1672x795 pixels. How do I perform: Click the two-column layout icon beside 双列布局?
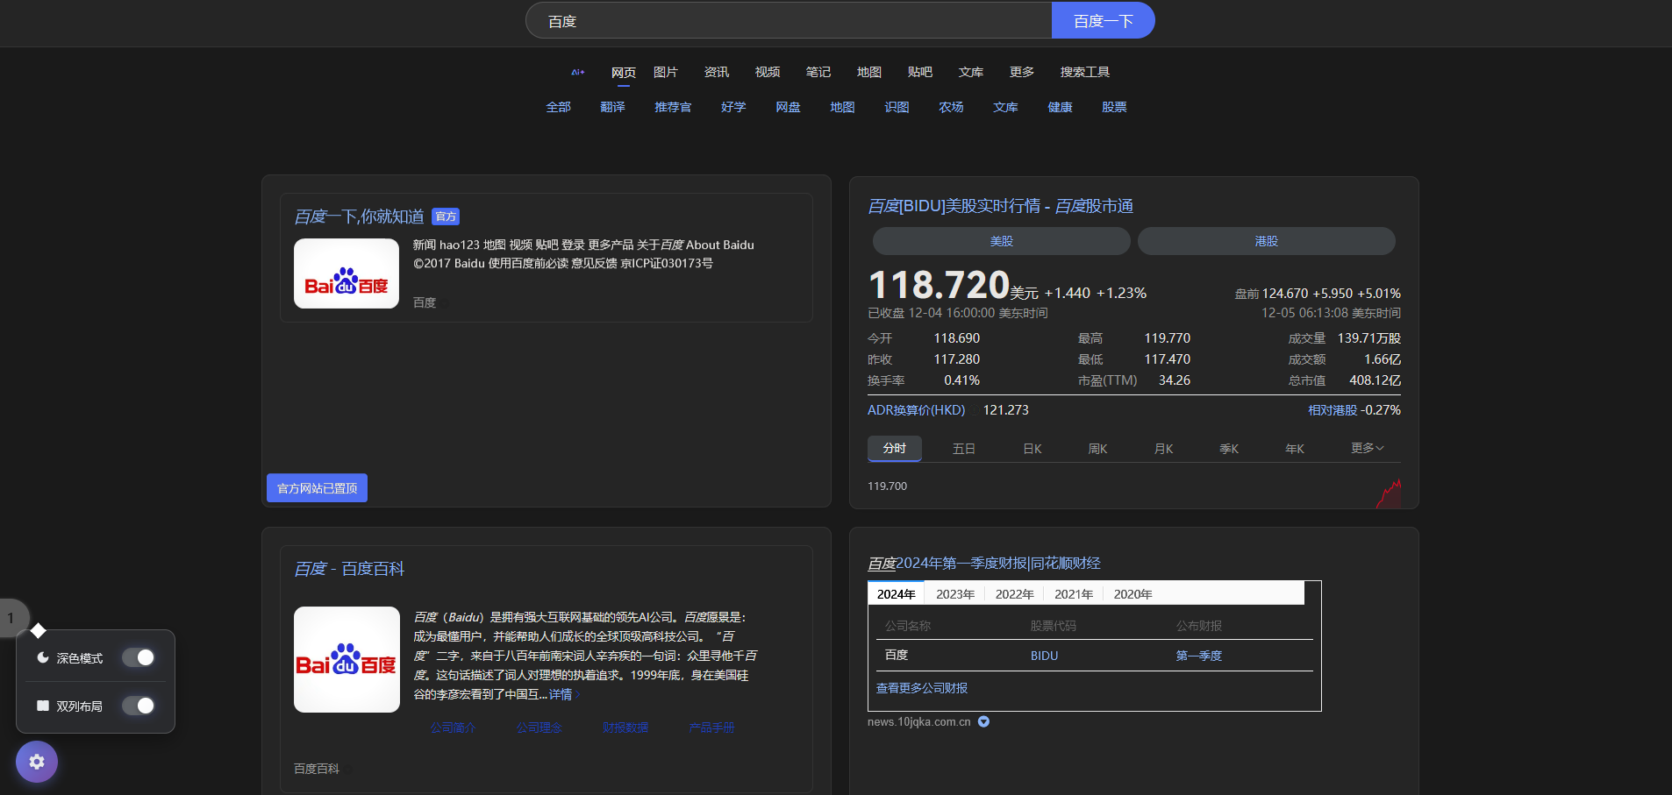(x=43, y=706)
